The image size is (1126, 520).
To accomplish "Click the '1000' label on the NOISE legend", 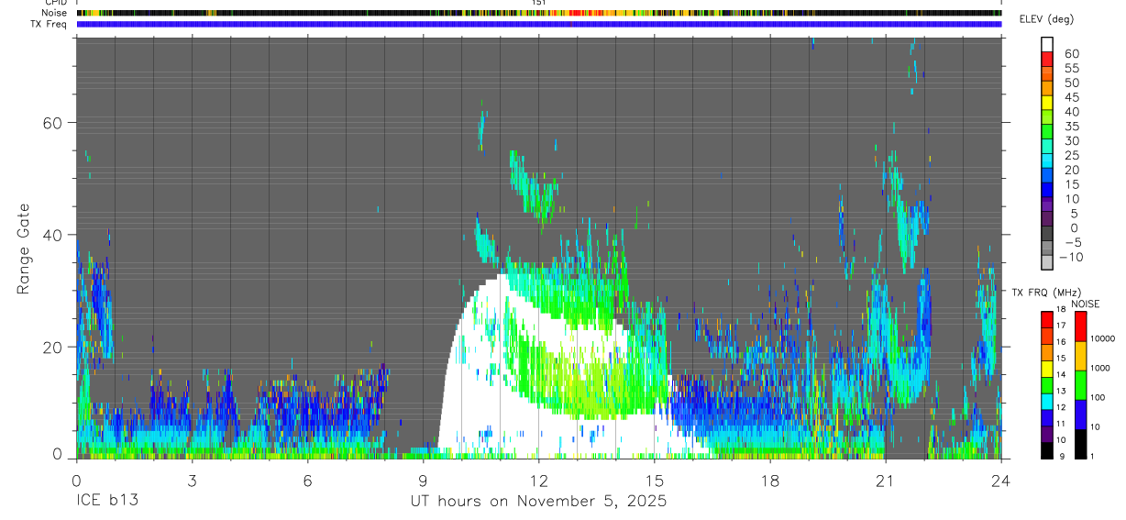I will (x=1099, y=368).
